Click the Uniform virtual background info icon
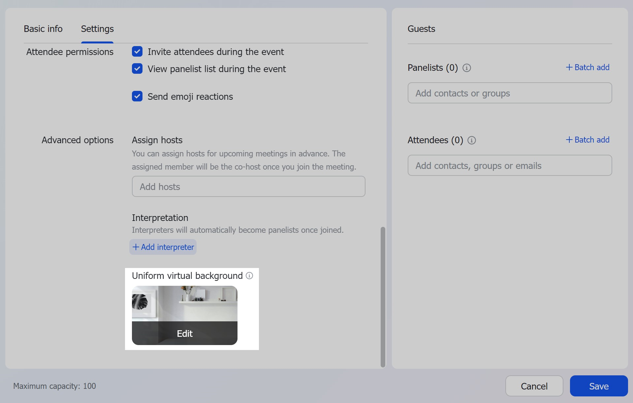Image resolution: width=633 pixels, height=403 pixels. click(x=249, y=276)
